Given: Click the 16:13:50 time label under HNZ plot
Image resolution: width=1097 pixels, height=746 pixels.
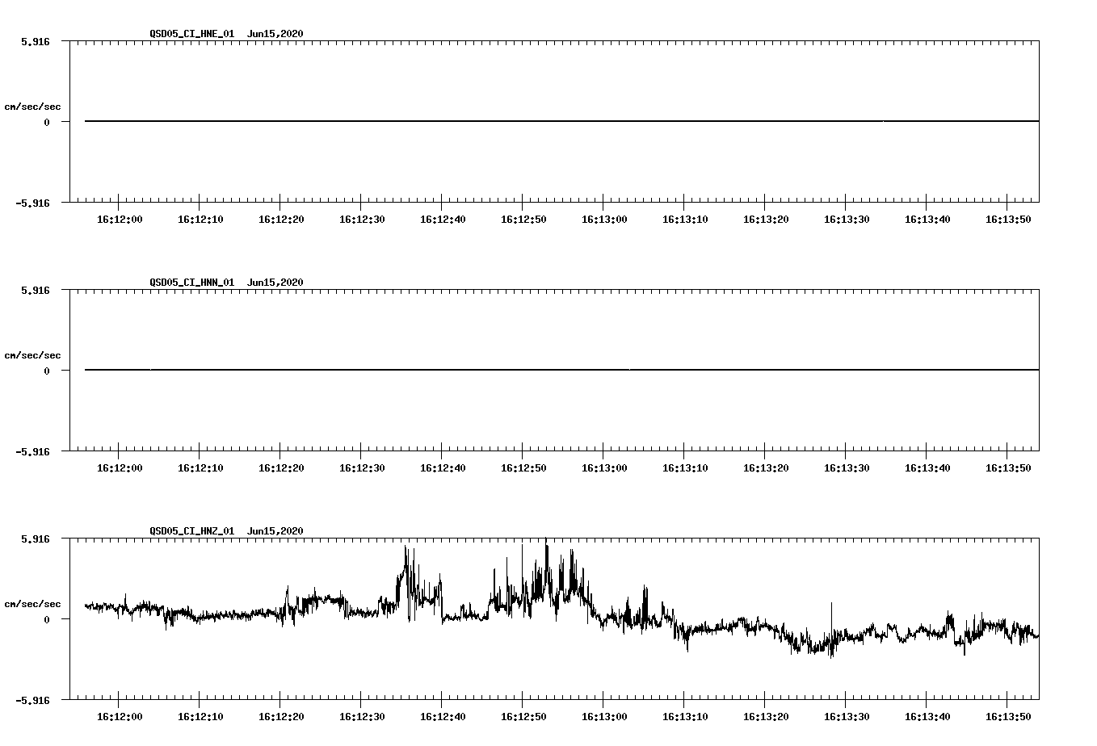Looking at the screenshot, I should [1008, 717].
